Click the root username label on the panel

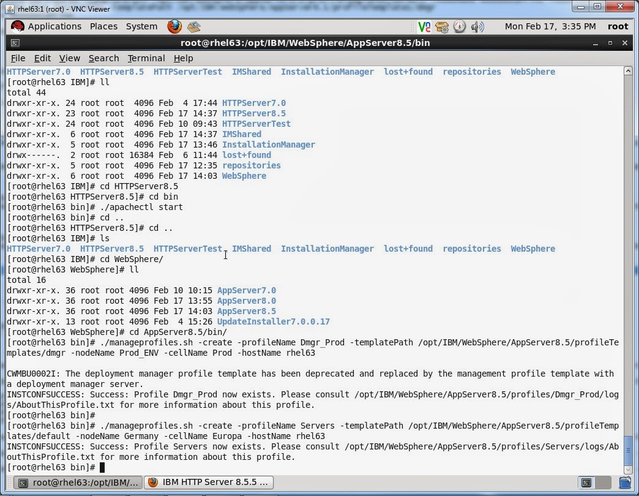pyautogui.click(x=618, y=26)
